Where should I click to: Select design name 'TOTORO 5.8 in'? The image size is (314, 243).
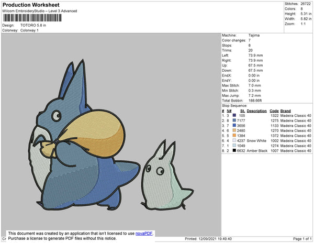(33, 26)
